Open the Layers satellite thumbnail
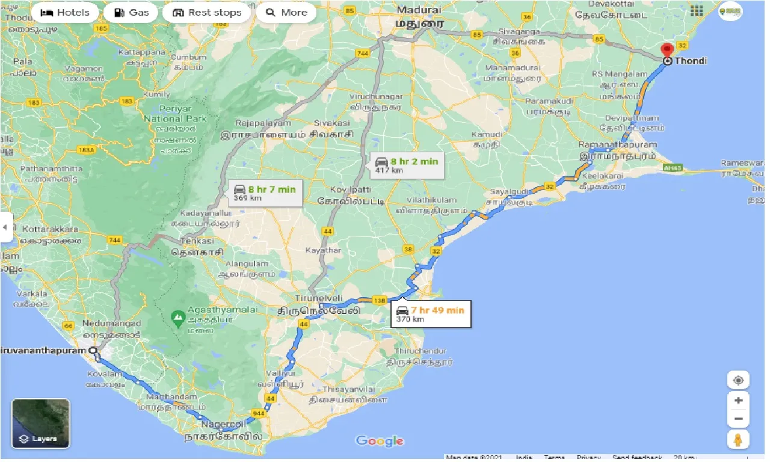The image size is (770, 462). pos(41,423)
